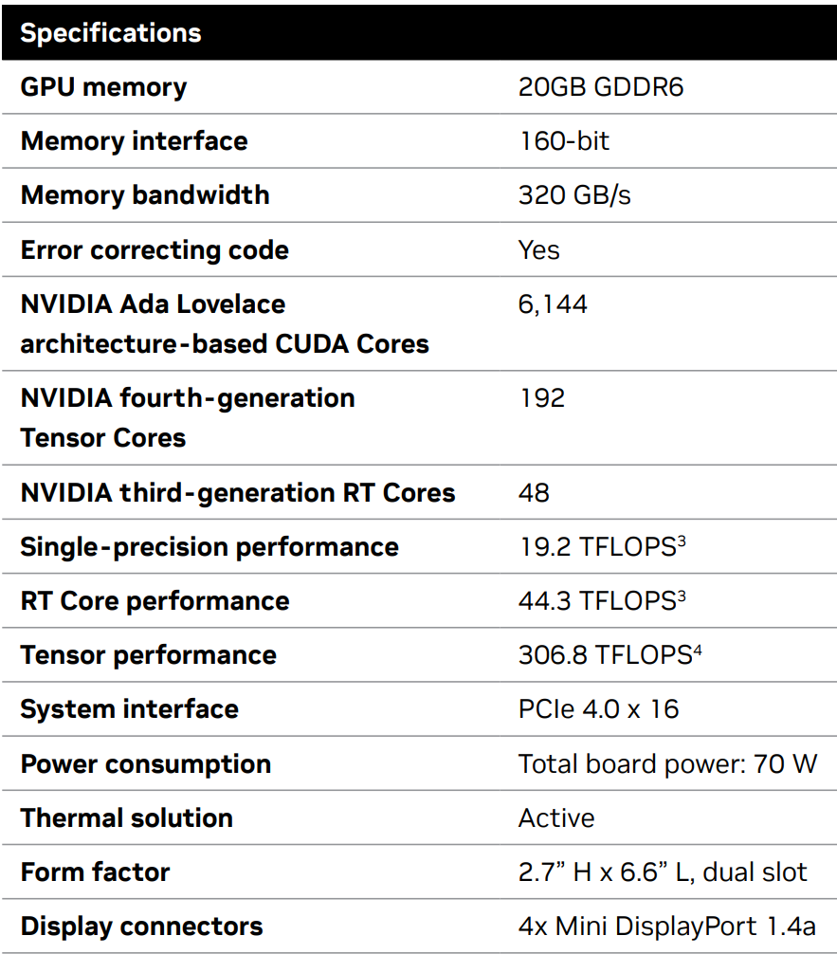Select the 320 GB/s value
This screenshot has width=837, height=954.
click(x=574, y=195)
